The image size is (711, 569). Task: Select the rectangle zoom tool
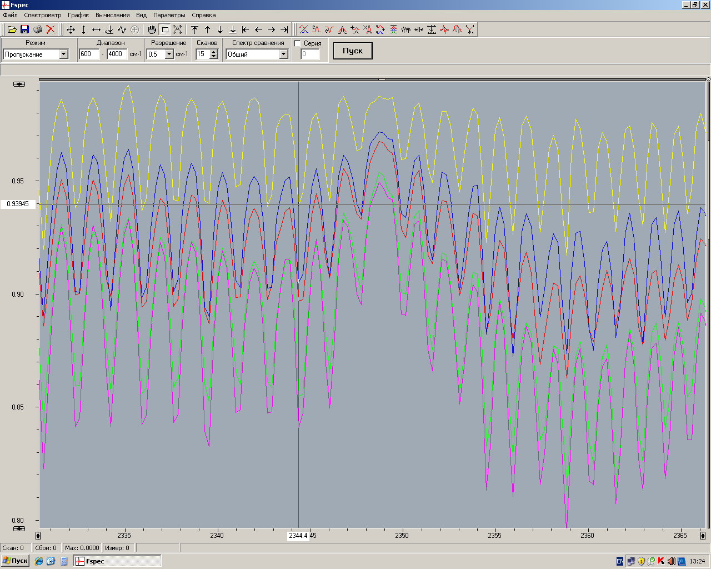click(x=165, y=29)
